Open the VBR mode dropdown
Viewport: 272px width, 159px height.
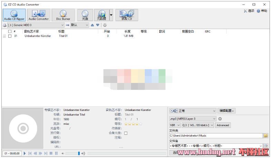(x=175, y=125)
